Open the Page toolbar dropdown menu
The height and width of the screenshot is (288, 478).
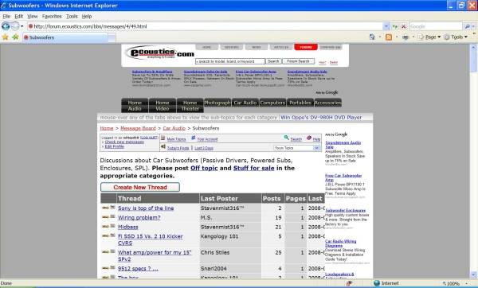(430, 37)
